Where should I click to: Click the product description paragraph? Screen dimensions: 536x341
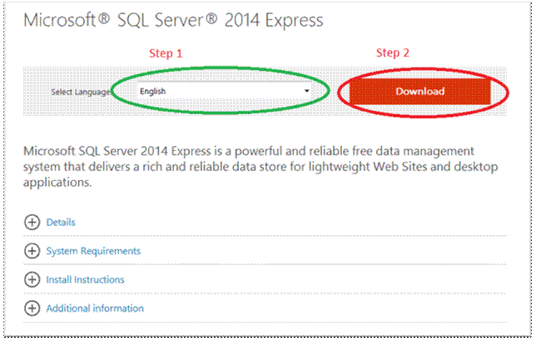[250, 166]
